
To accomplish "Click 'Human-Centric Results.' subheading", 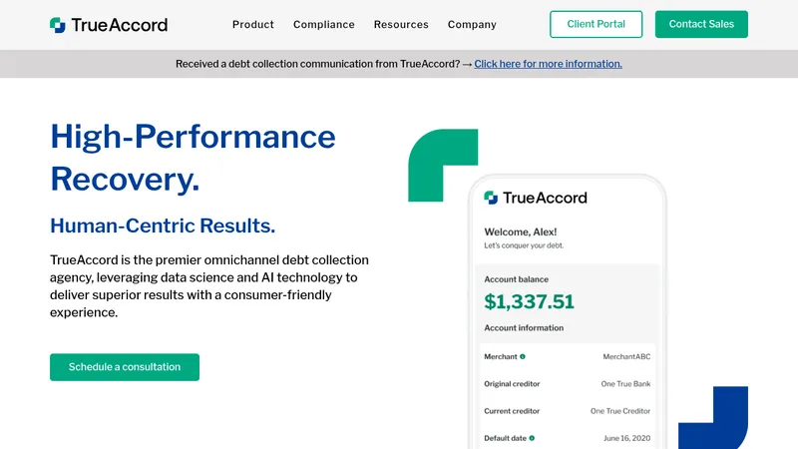I will coord(163,225).
